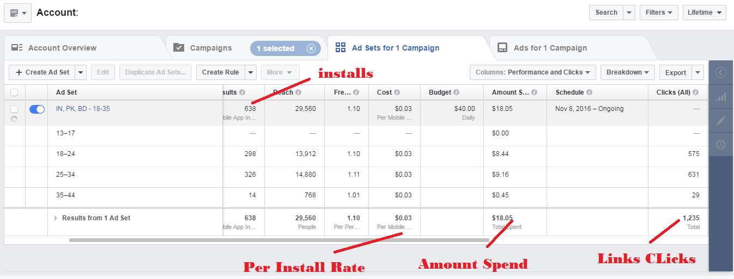Open the Create Rule dropdown arrow

[x=250, y=72]
